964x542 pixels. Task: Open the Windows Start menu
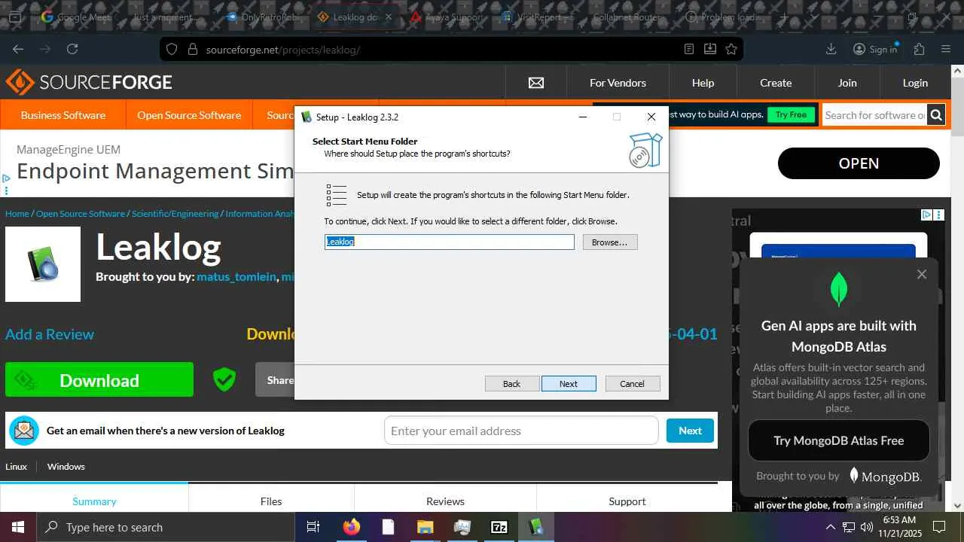click(18, 527)
